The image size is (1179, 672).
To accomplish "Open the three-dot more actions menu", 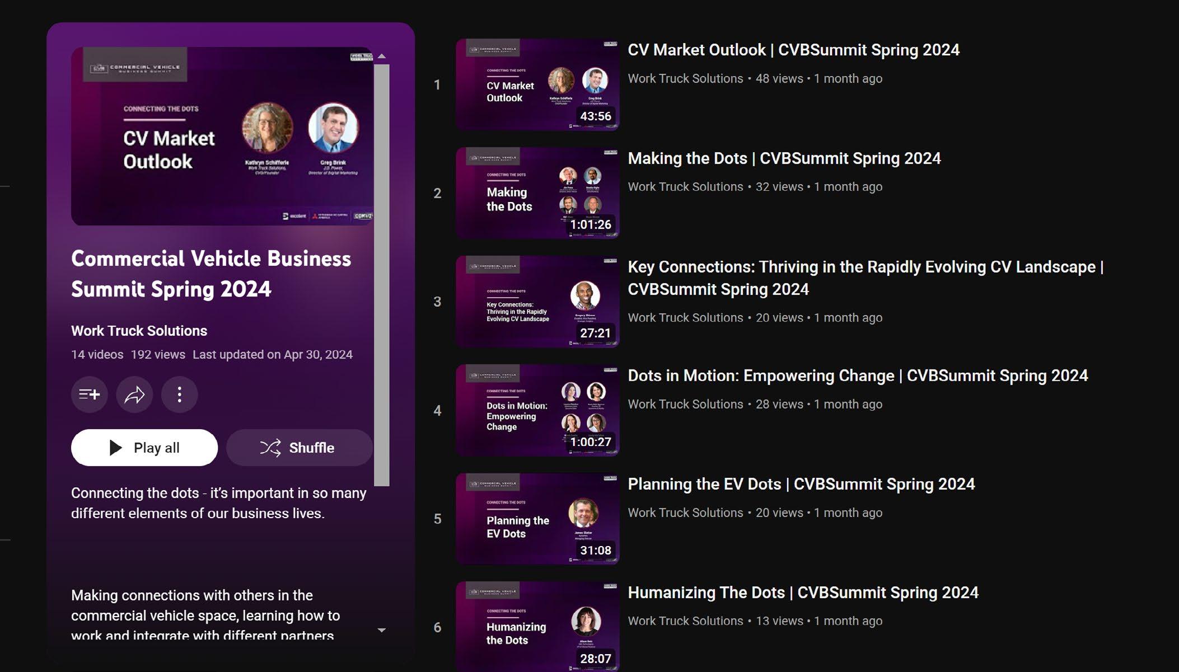I will (179, 394).
